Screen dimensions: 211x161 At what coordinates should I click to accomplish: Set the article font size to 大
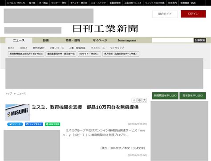click(x=144, y=100)
